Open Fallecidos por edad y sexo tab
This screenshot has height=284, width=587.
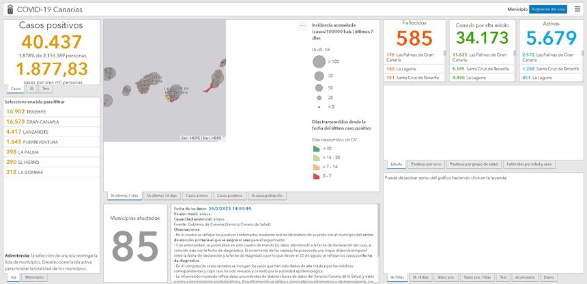[x=530, y=165]
